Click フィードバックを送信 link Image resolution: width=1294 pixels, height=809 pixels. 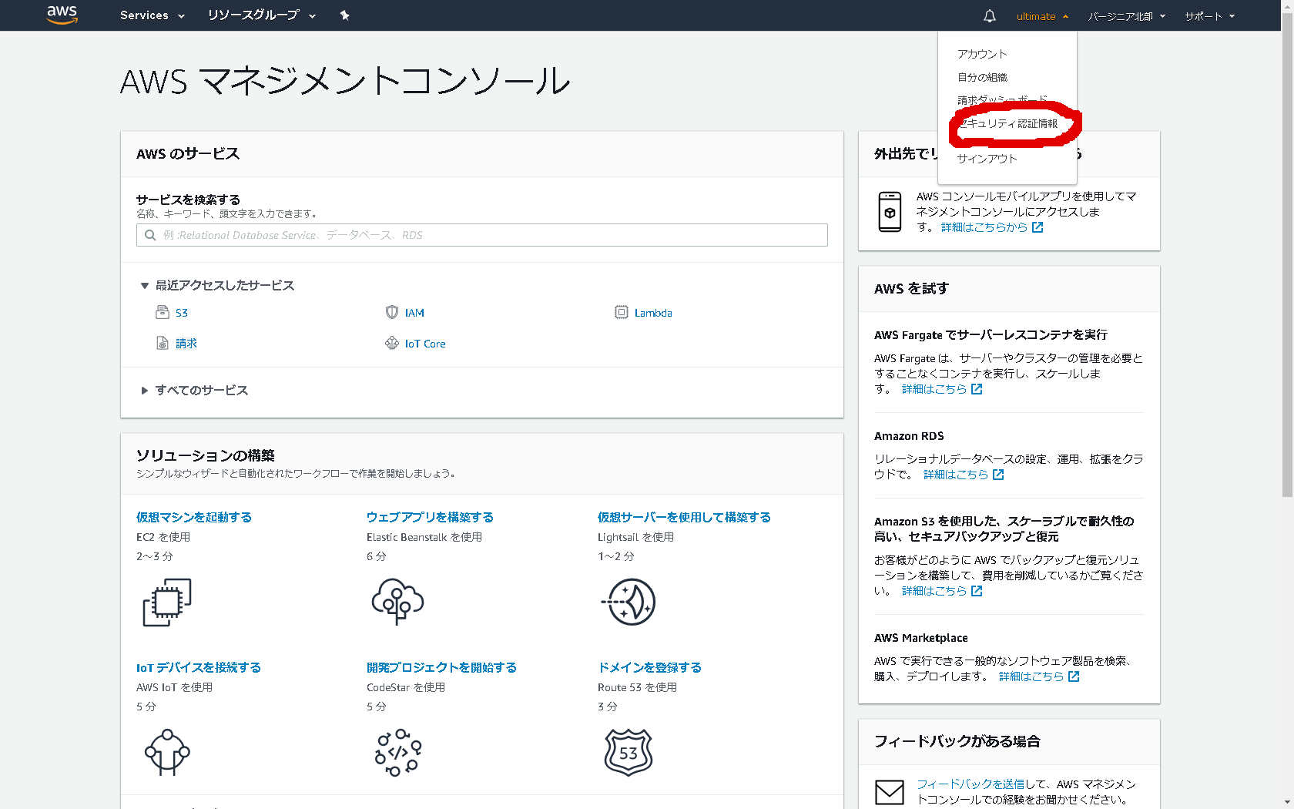(x=970, y=784)
